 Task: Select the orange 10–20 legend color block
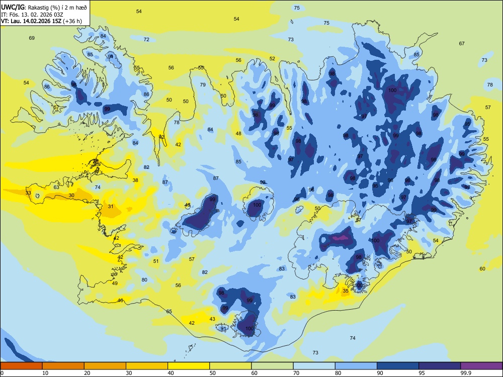pyautogui.click(x=63, y=366)
